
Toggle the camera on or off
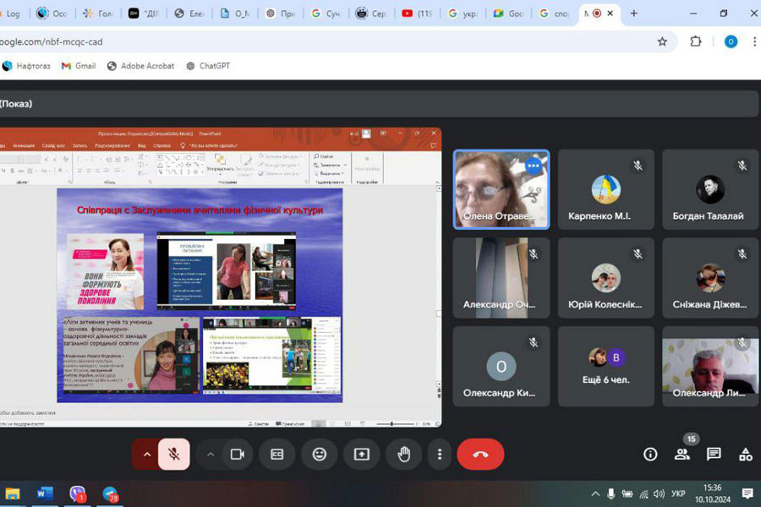point(237,455)
